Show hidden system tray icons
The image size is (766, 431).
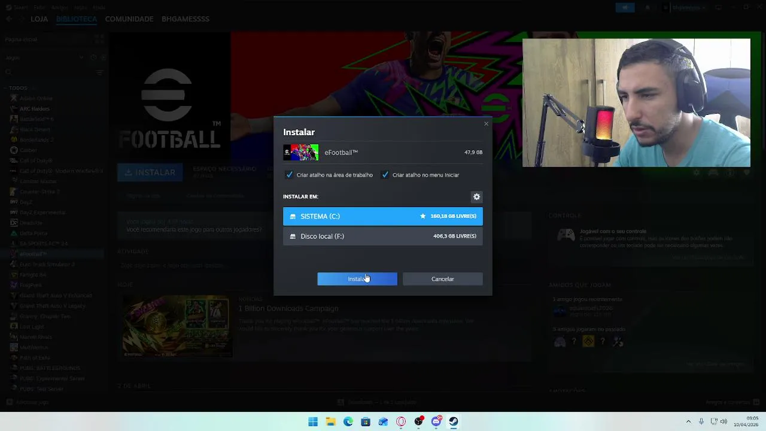pos(688,422)
